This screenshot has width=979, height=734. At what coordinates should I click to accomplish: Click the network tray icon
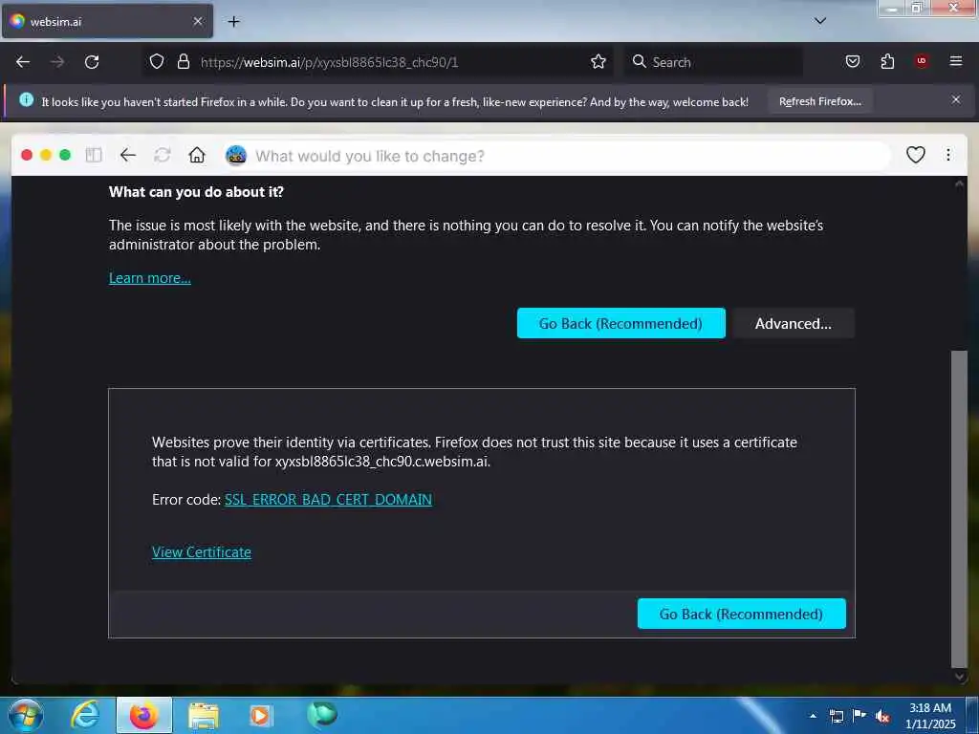click(x=836, y=716)
